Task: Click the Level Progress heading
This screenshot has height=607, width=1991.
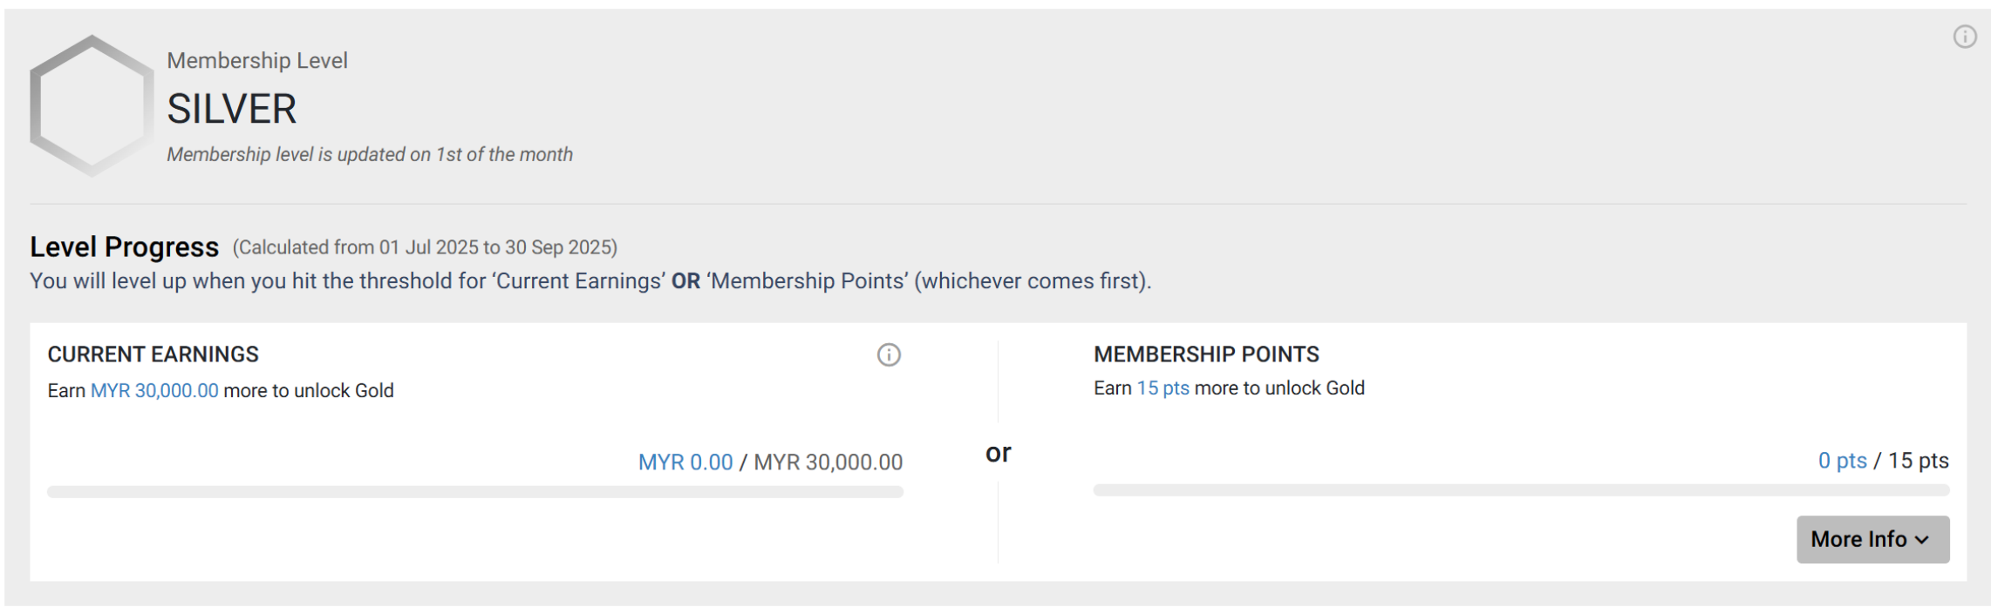Action: (x=124, y=247)
